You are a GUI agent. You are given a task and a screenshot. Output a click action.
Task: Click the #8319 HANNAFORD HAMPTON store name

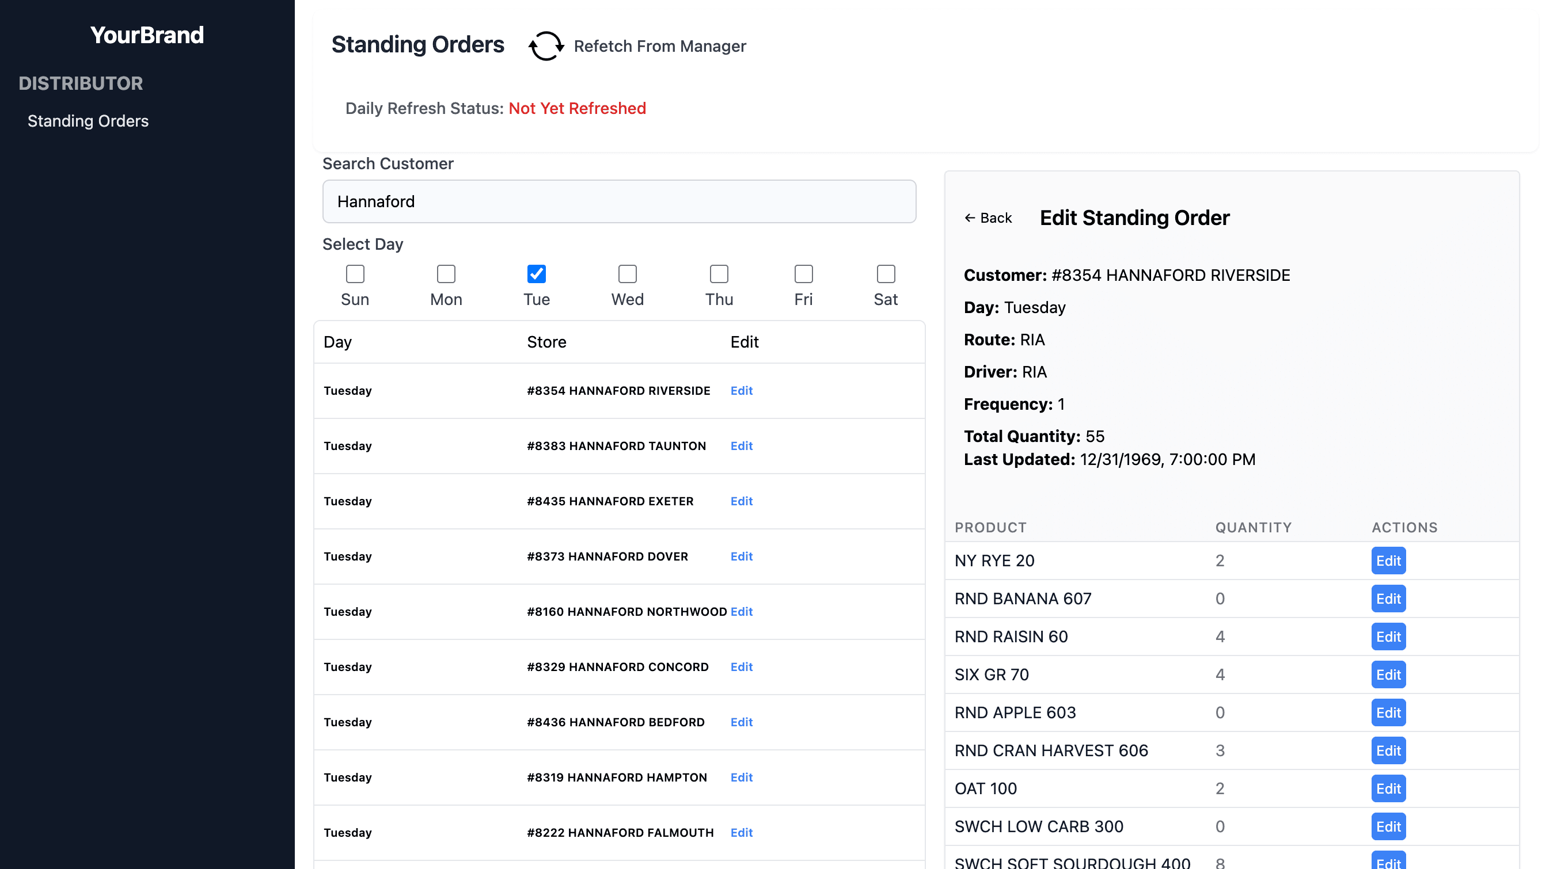point(617,777)
